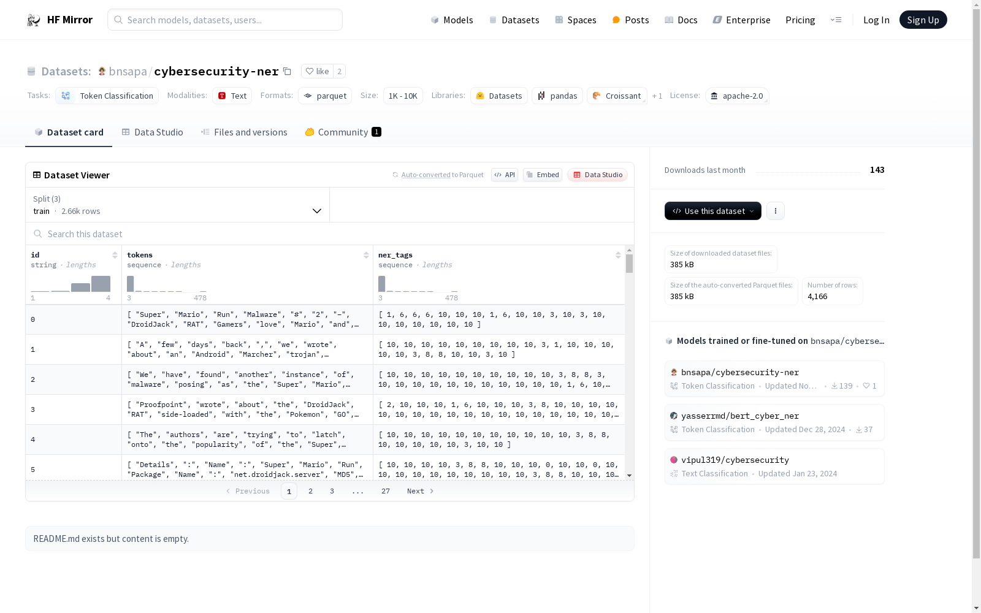981x613 pixels.
Task: Click the pandas library tag
Action: 557,96
